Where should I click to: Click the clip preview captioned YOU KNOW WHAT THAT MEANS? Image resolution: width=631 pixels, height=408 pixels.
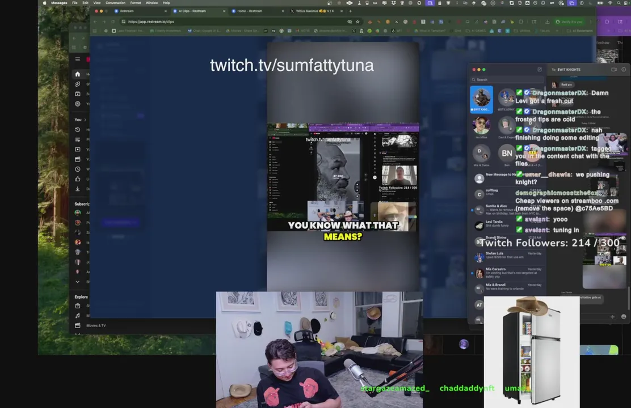pyautogui.click(x=343, y=167)
